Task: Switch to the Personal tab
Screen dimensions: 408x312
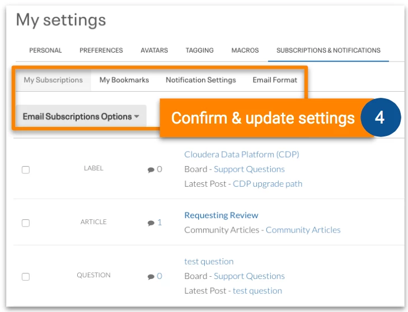Action: 45,50
